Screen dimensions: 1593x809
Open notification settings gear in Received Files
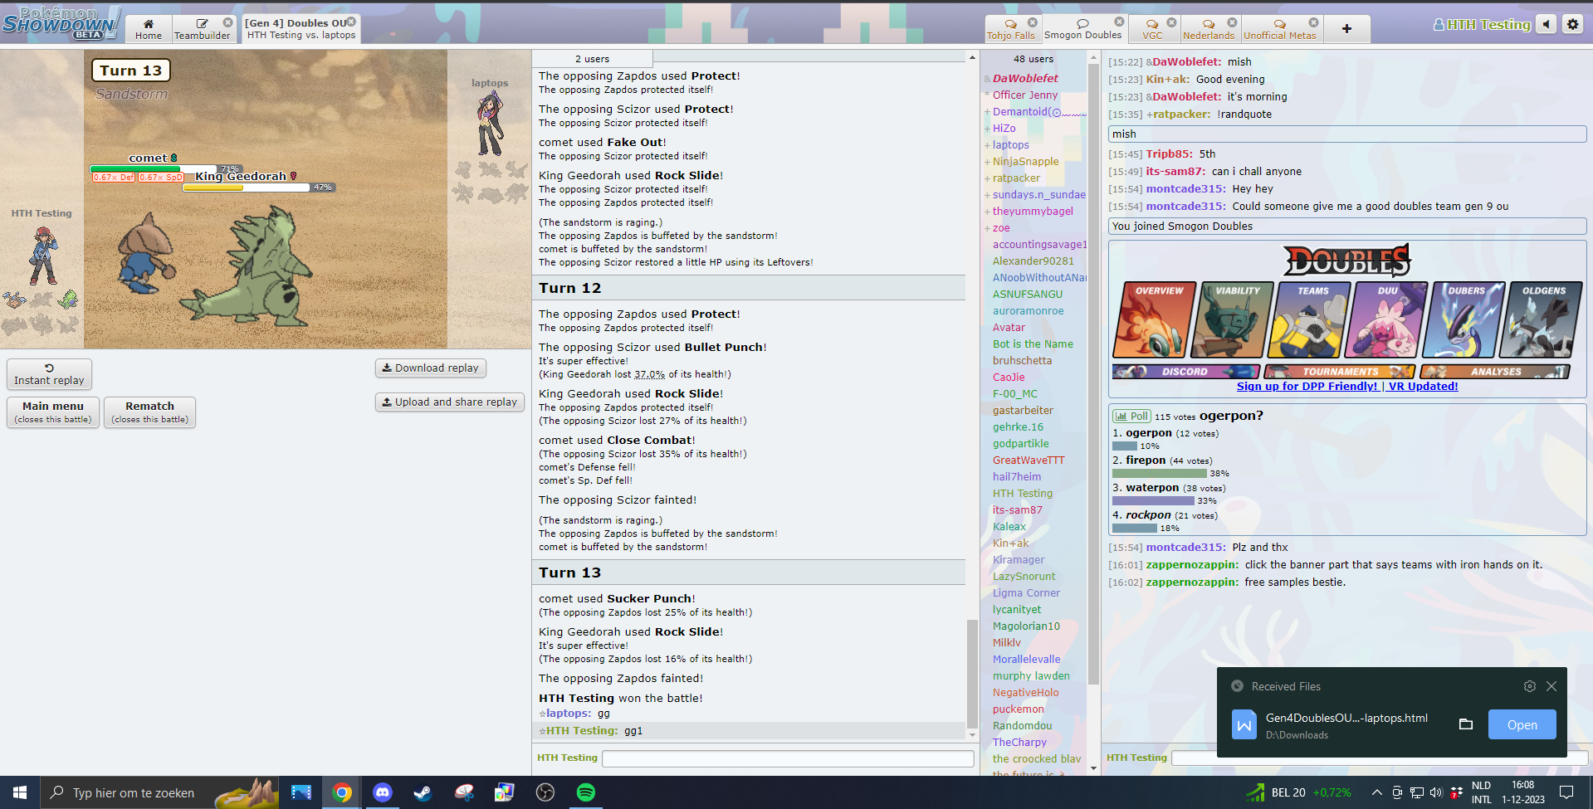[1529, 686]
